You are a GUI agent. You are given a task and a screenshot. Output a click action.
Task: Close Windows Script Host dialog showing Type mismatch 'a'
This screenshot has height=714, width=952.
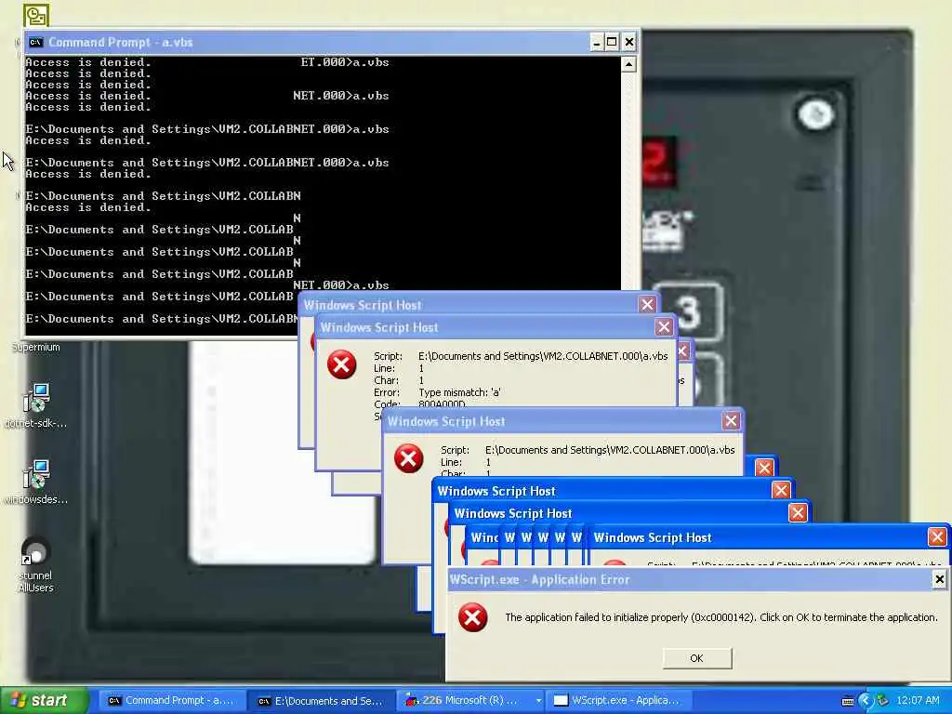(664, 327)
